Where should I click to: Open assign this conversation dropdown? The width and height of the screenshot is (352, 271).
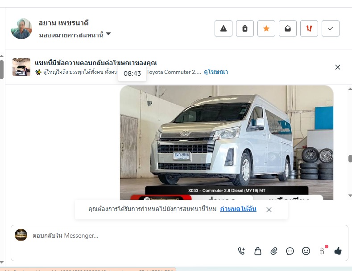click(x=75, y=35)
